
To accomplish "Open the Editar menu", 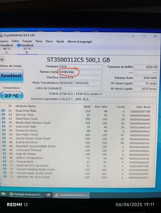I will [15, 41].
